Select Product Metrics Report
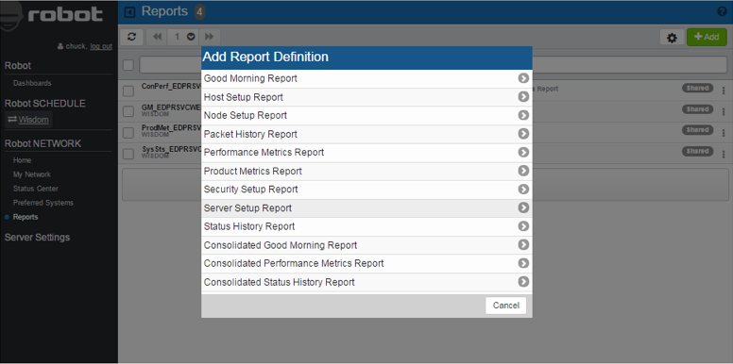733x364 pixels. click(366, 171)
